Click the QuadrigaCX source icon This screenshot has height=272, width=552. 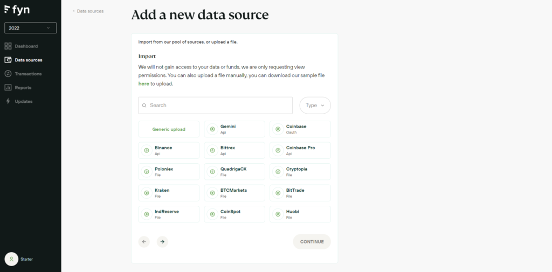[212, 172]
